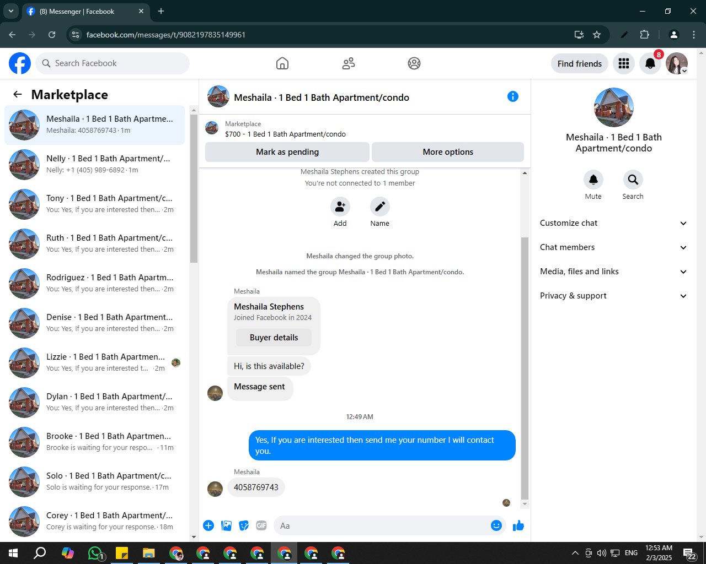
Task: Click the 4058769743 phone number message
Action: tap(256, 487)
